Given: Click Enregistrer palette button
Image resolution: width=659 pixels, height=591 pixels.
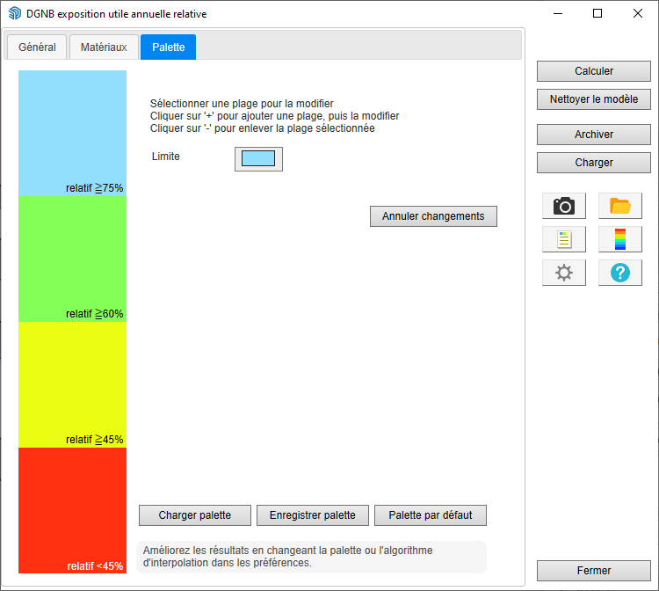Looking at the screenshot, I should pyautogui.click(x=312, y=515).
